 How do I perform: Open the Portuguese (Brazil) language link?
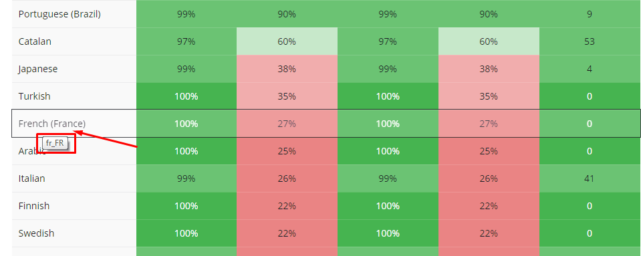point(59,14)
